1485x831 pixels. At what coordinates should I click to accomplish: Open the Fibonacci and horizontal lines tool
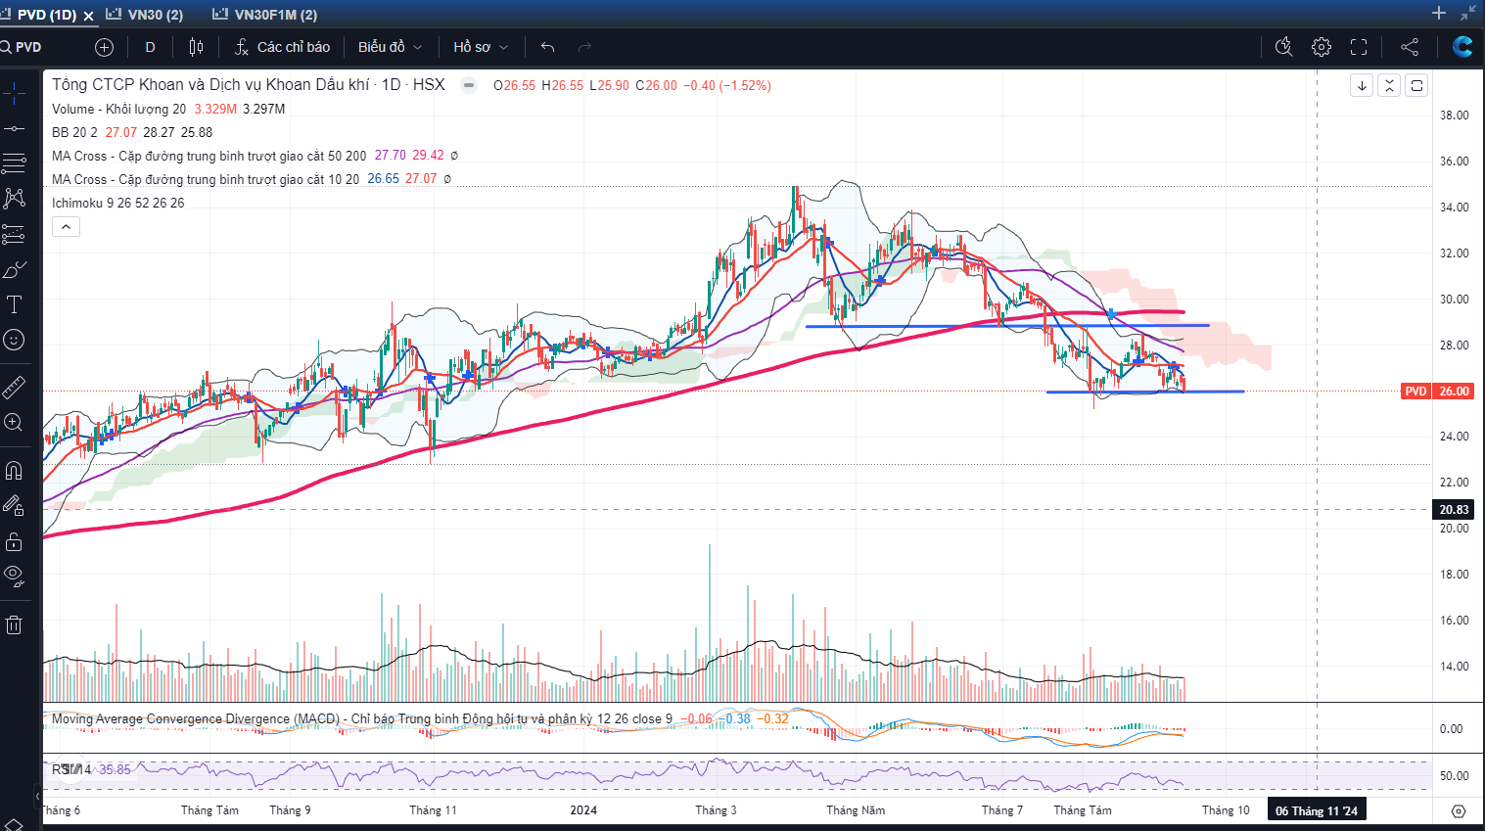click(14, 163)
